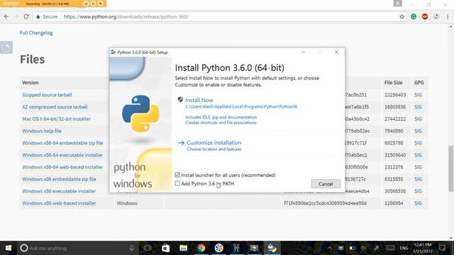Image resolution: width=454 pixels, height=255 pixels.
Task: Open the Action Center notifications icon
Action: pyautogui.click(x=442, y=248)
